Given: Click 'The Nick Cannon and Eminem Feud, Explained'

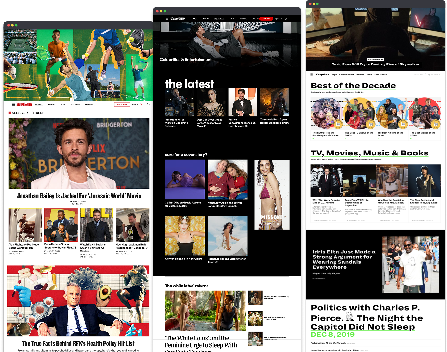Looking at the screenshot, I should (x=424, y=201).
